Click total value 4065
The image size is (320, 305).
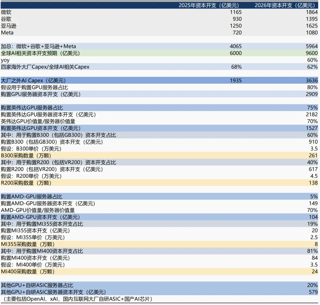click(236, 46)
